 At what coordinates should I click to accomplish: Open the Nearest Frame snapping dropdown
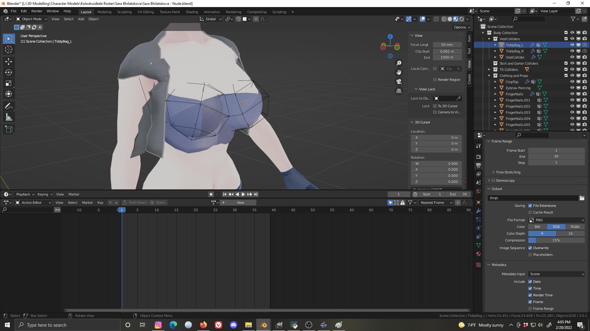click(x=436, y=203)
